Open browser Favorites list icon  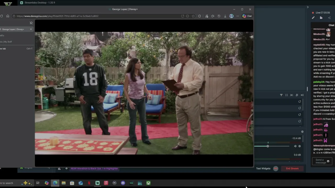click(x=213, y=16)
